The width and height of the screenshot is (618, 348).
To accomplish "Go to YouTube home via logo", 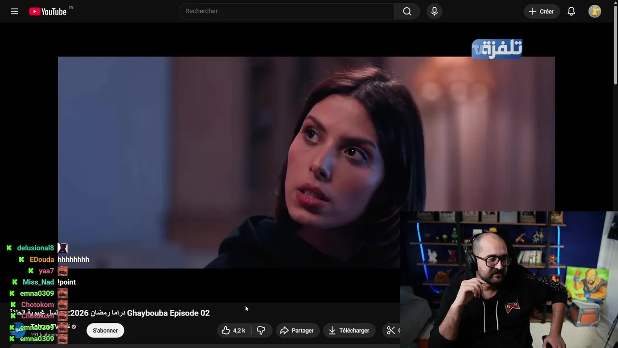I will point(48,11).
